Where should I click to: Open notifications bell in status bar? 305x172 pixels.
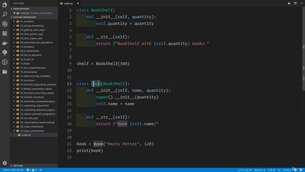pyautogui.click(x=301, y=170)
